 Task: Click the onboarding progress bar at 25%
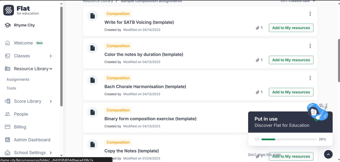pyautogui.click(x=289, y=139)
